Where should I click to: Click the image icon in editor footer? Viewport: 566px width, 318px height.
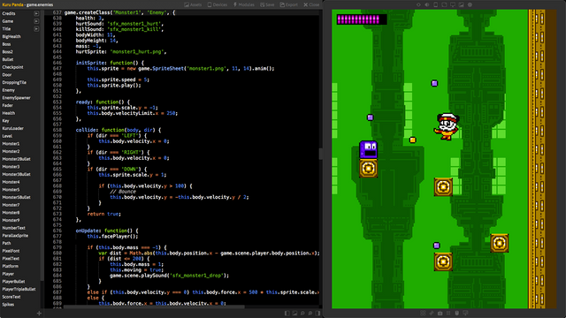(x=294, y=314)
